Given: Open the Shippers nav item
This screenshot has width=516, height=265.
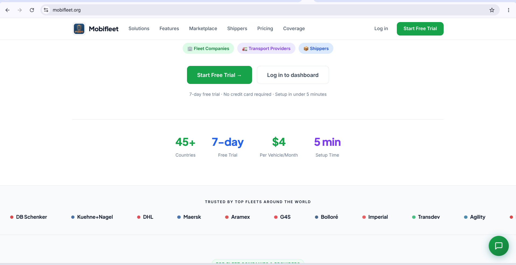Looking at the screenshot, I should (237, 29).
